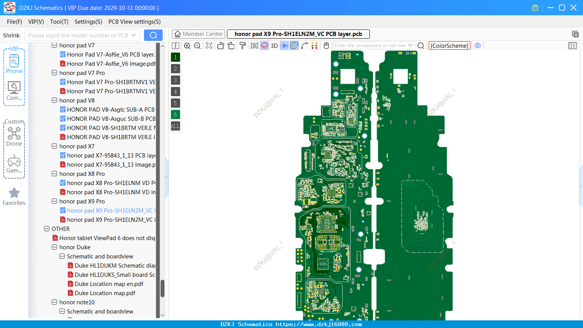583x328 pixels.
Task: Click the Shrink button
Action: pos(11,35)
